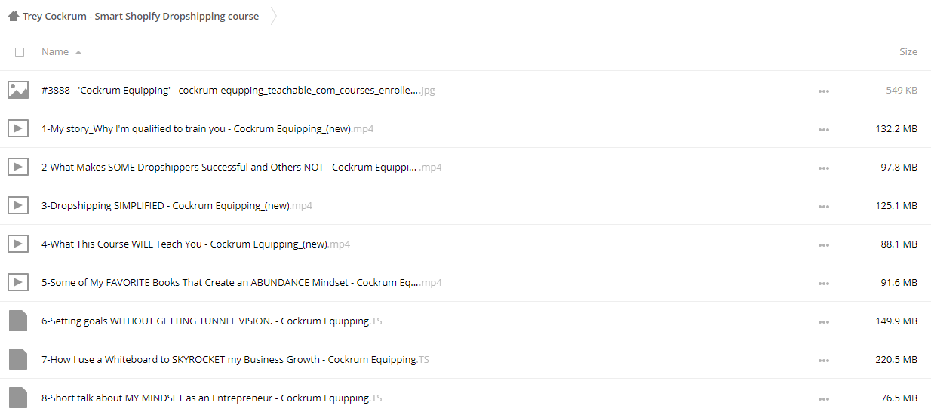Image resolution: width=931 pixels, height=412 pixels.
Task: Click the 88.1 MB size value
Action: pyautogui.click(x=899, y=244)
